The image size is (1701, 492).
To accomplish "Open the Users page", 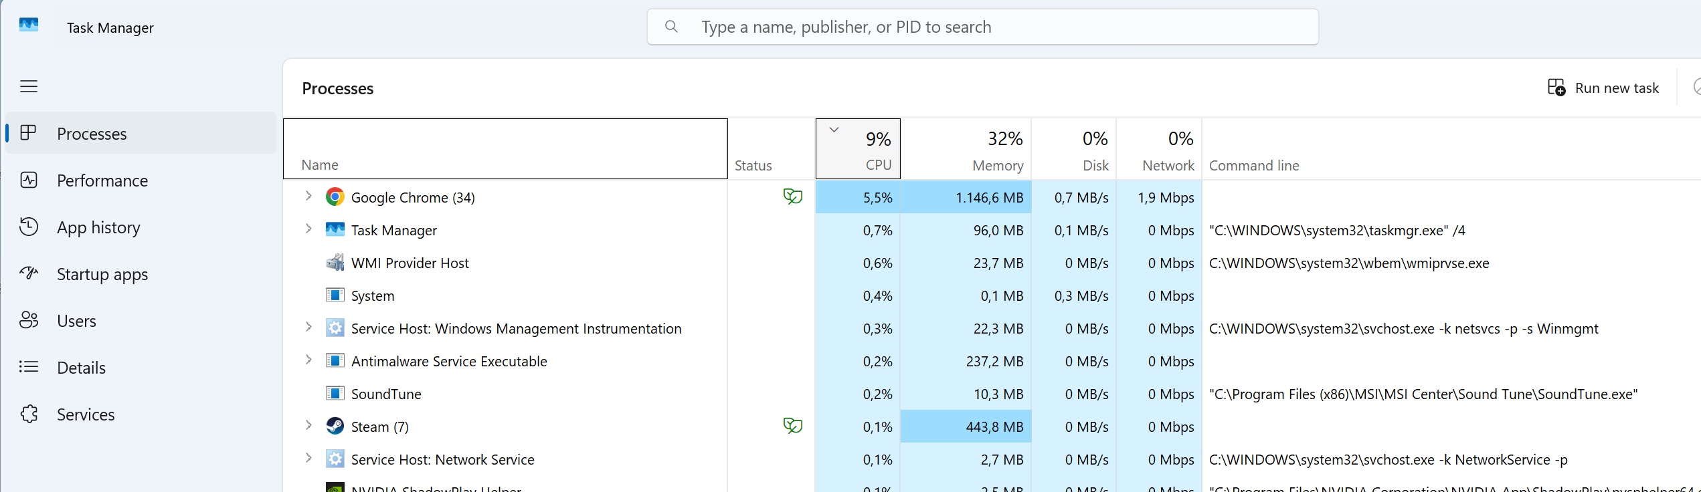I will tap(141, 320).
